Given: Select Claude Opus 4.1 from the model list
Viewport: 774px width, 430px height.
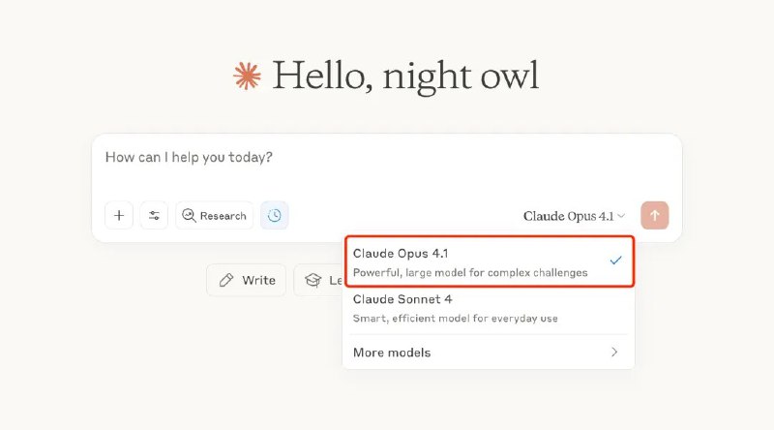Looking at the screenshot, I should pos(401,254).
